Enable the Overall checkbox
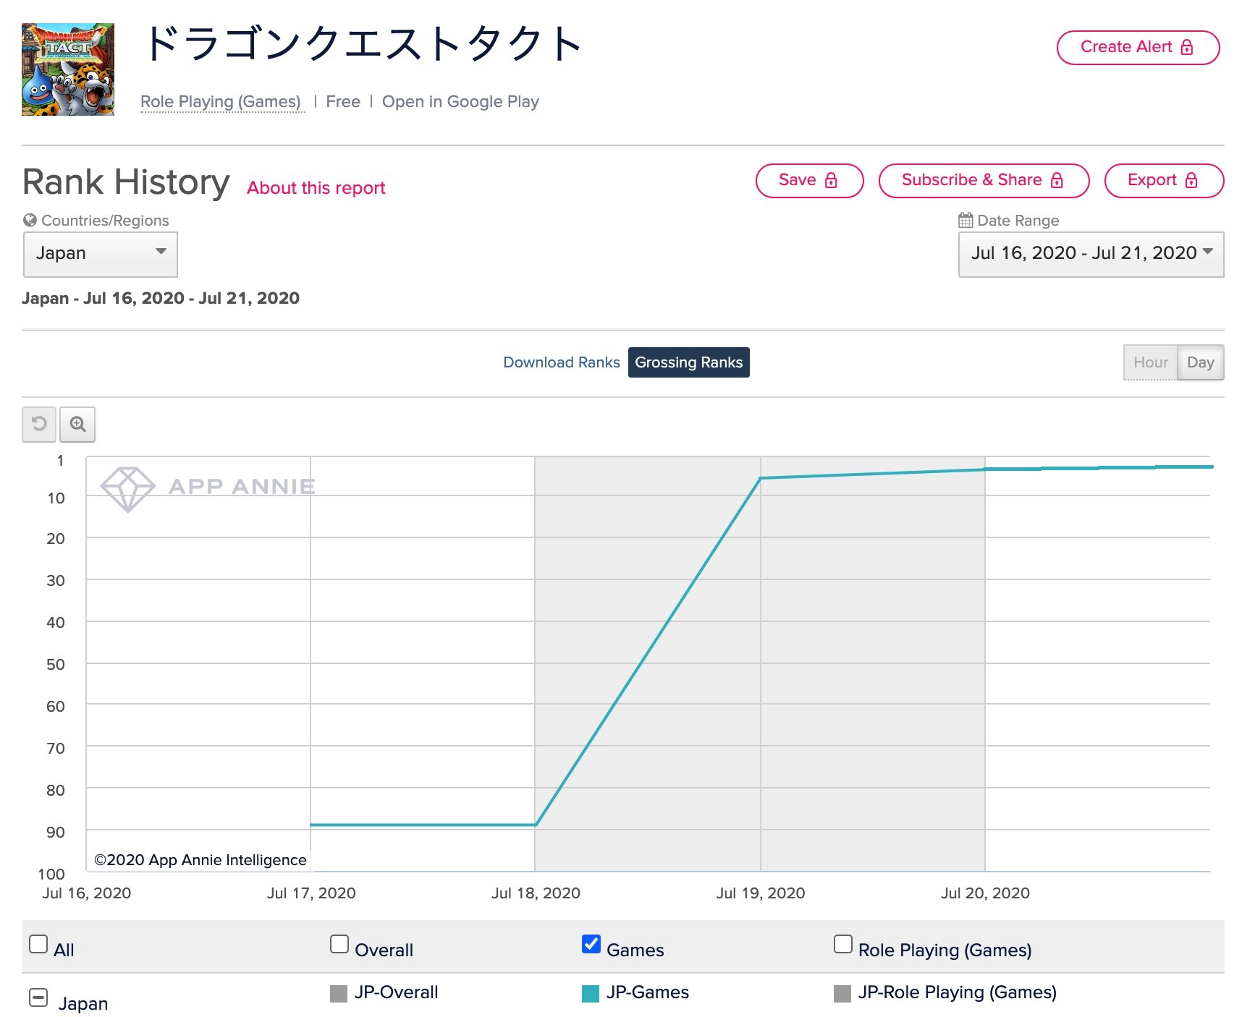Screen dimensions: 1242x1017 point(339,944)
